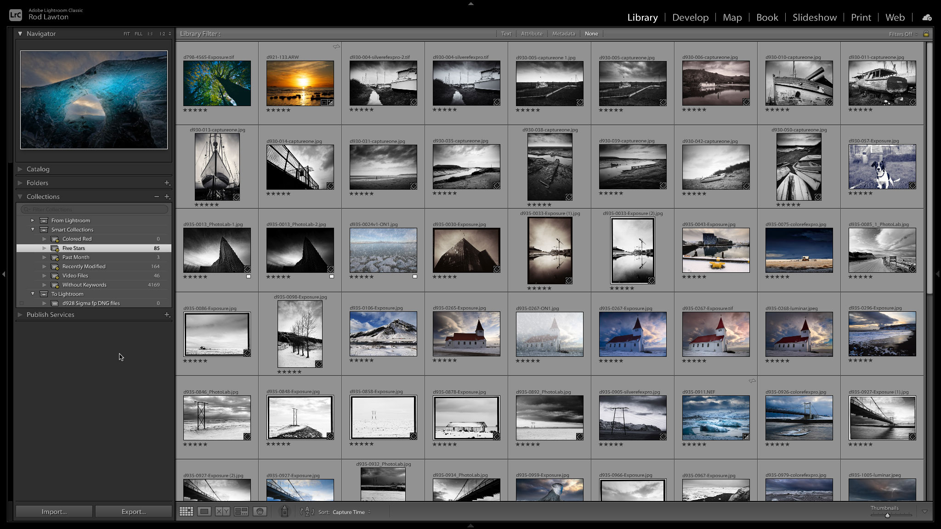Adjust the Thumbnails size slider
Screen dimensions: 941x529
pyautogui.click(x=887, y=515)
